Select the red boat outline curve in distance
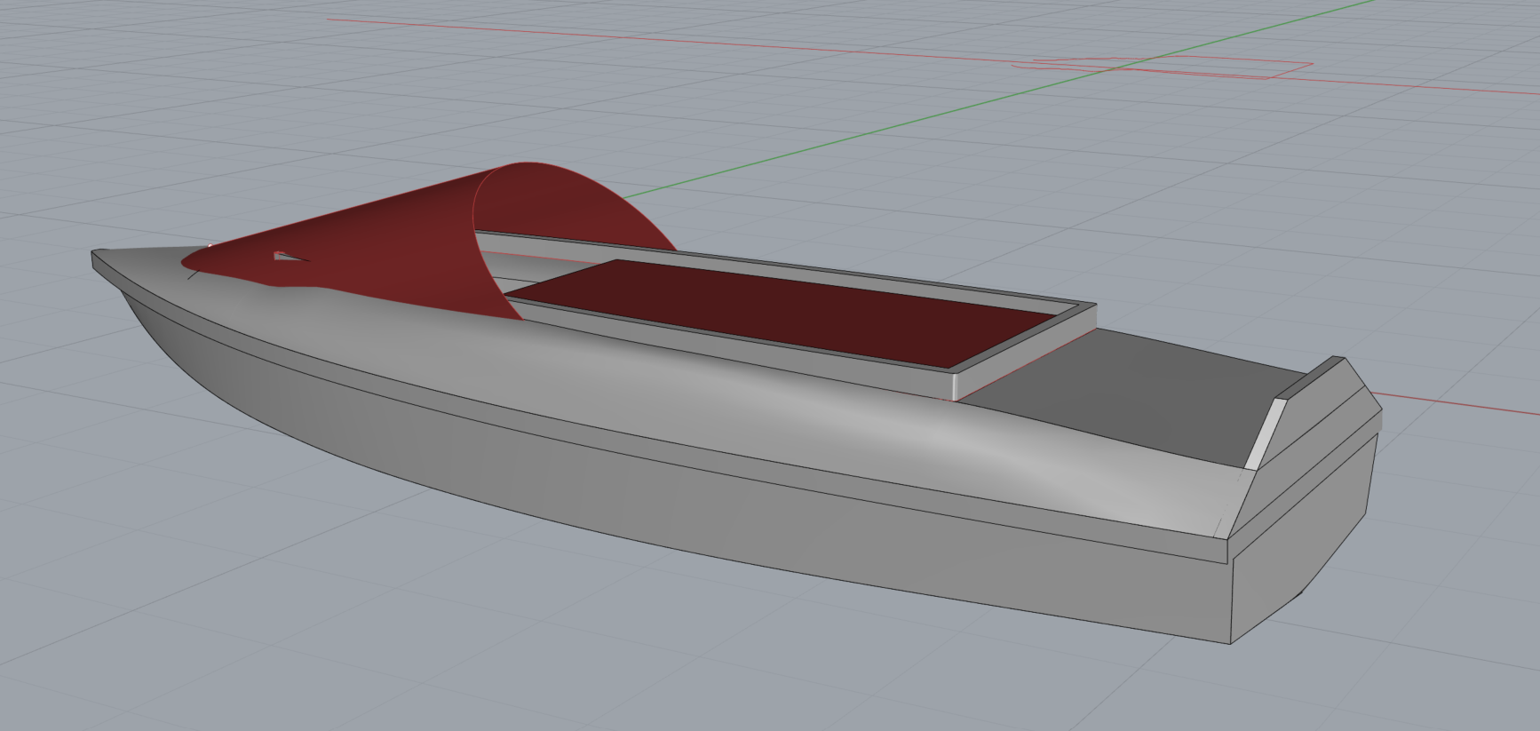This screenshot has width=1540, height=731. 1163,67
